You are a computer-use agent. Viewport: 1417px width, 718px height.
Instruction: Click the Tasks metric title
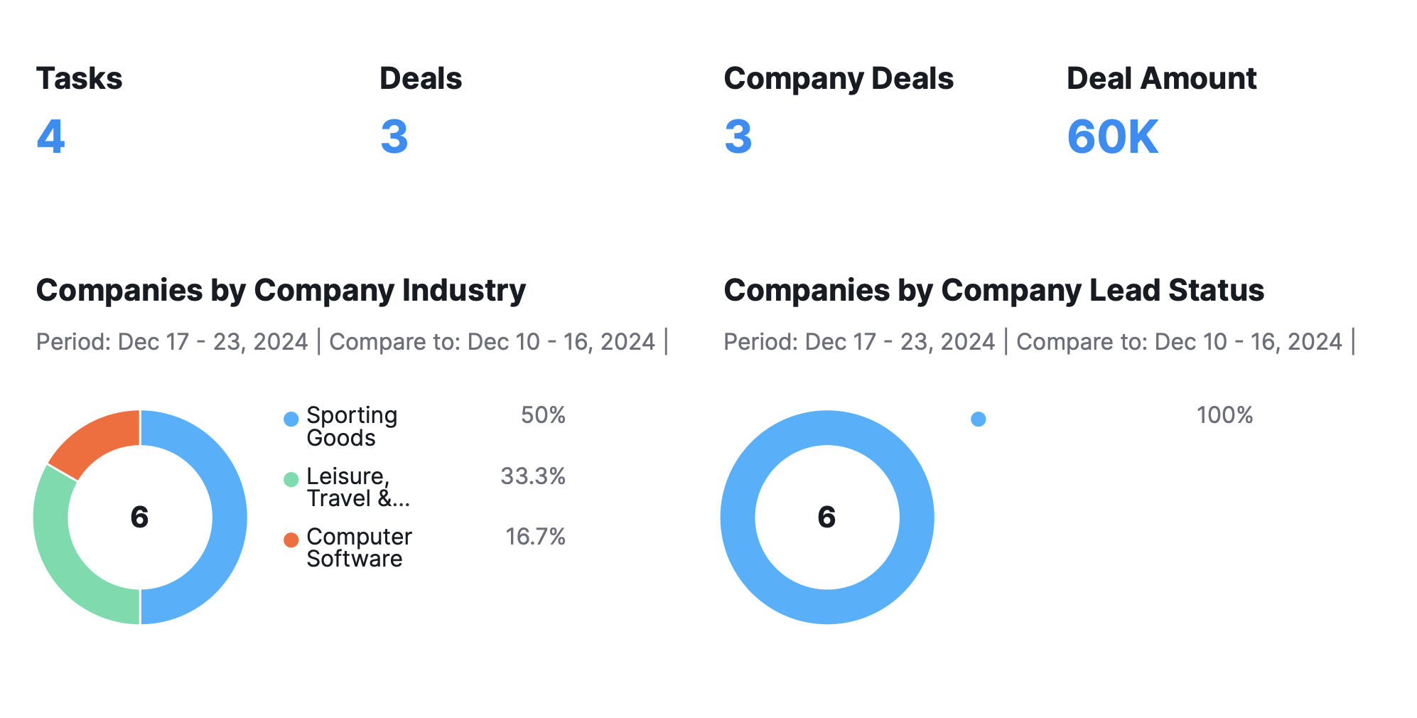point(79,78)
